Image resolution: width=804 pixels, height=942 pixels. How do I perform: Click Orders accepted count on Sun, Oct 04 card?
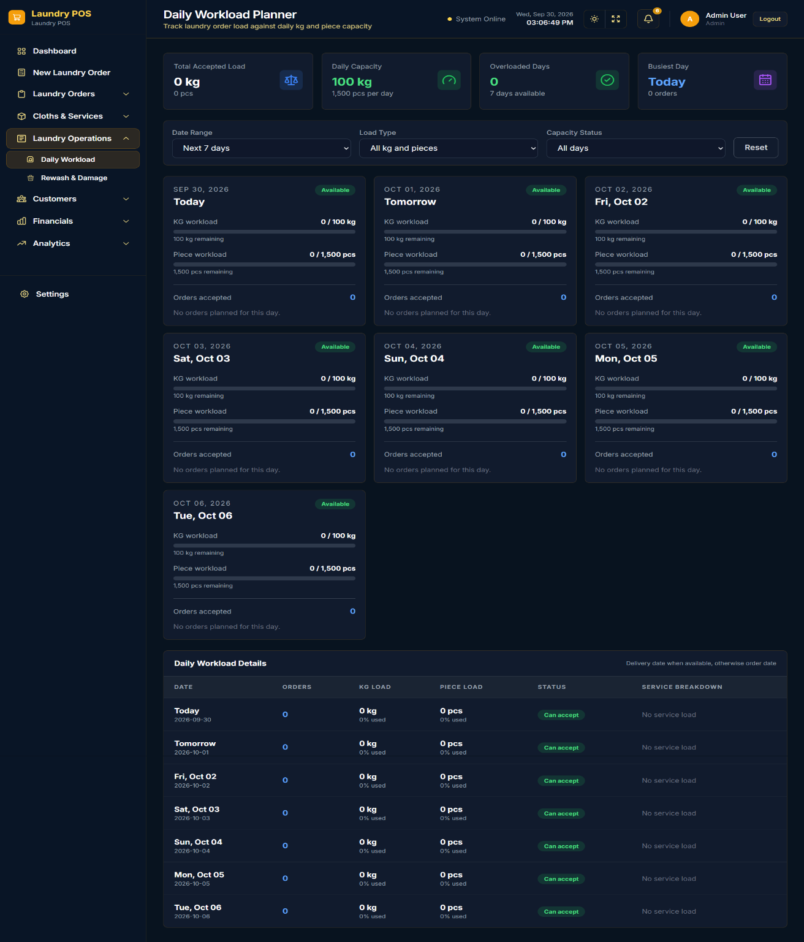563,455
